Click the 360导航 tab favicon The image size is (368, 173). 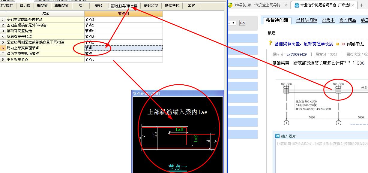(x=230, y=5)
